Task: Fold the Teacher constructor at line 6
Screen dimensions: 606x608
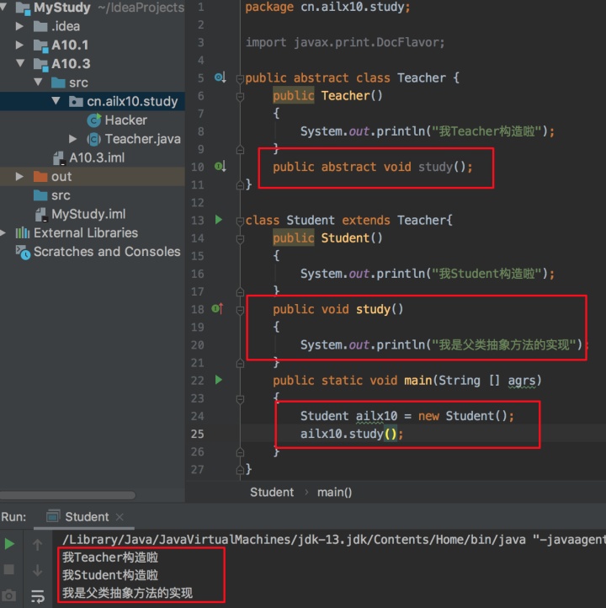Action: point(240,96)
